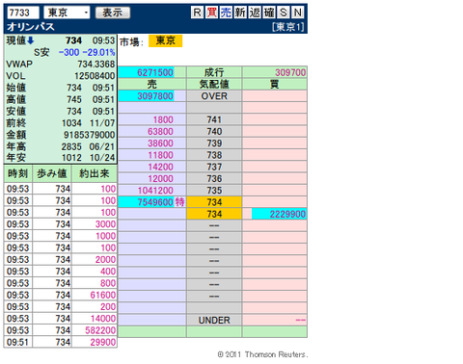The width and height of the screenshot is (463, 364).
Task: Click the 確 confirm icon
Action: pyautogui.click(x=269, y=13)
